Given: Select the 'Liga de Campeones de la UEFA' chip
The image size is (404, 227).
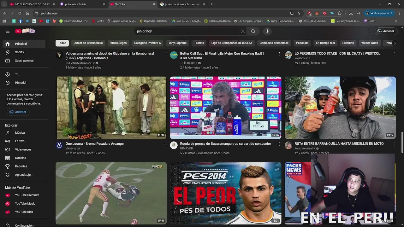Looking at the screenshot, I should point(232,43).
